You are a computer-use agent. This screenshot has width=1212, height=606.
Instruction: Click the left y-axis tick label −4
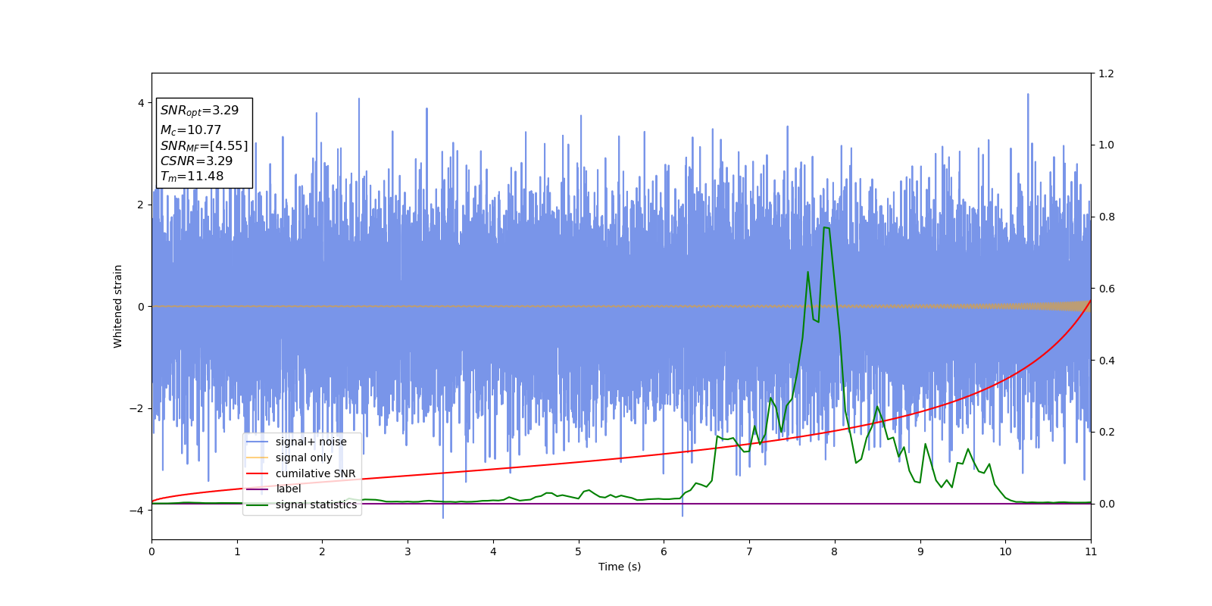coord(136,511)
